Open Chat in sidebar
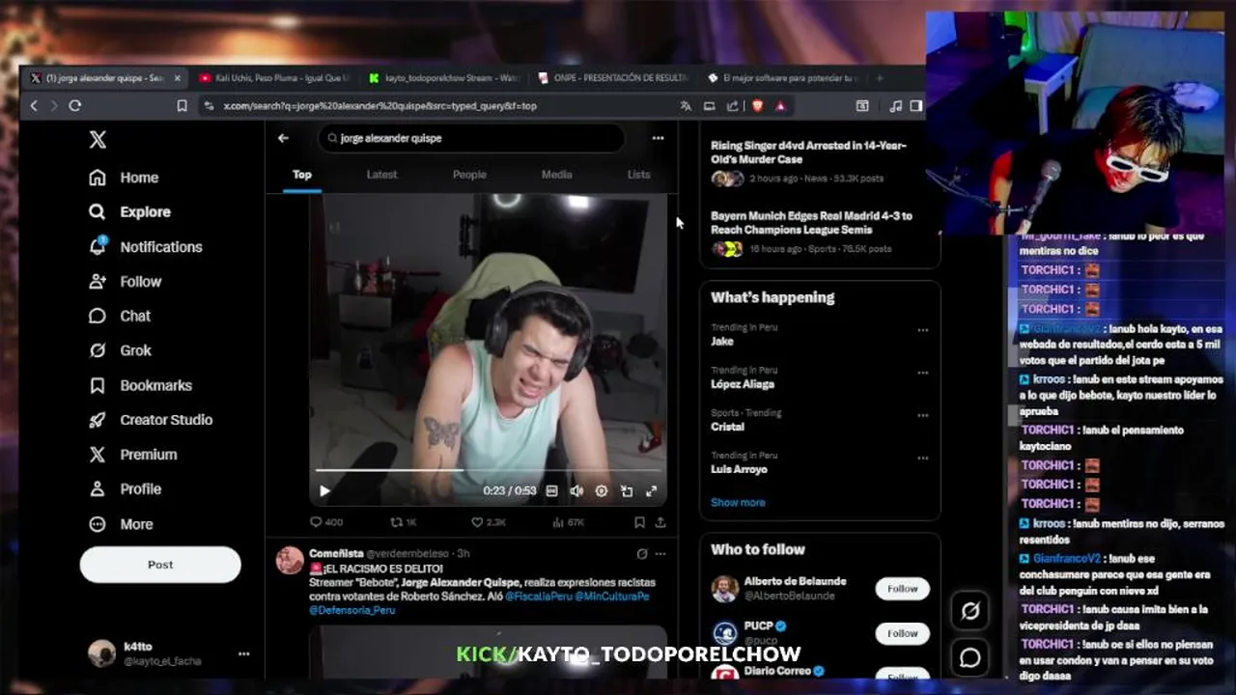Viewport: 1236px width, 695px height. tap(134, 316)
